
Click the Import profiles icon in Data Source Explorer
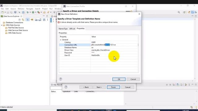click(x=36, y=20)
